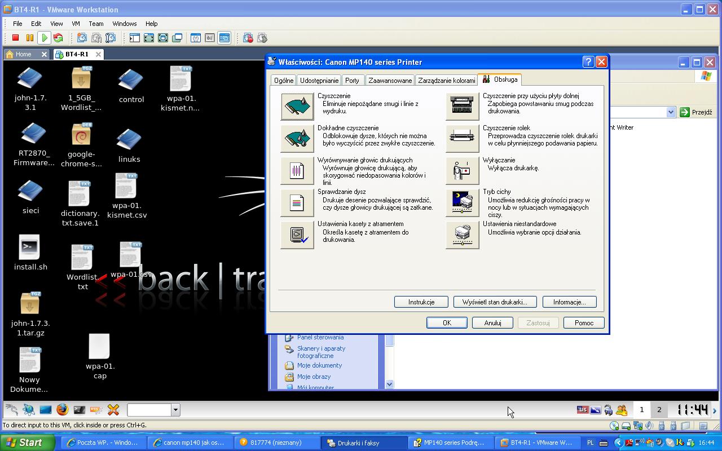Image resolution: width=722 pixels, height=451 pixels.
Task: Expand hidden tray icons arrow in Windows taskbar
Action: [x=618, y=443]
